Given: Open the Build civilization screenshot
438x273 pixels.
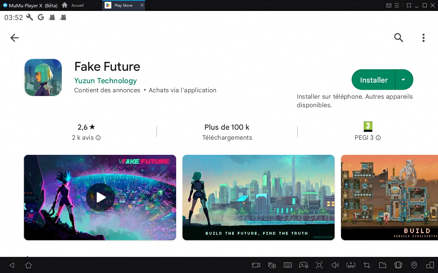Looking at the screenshot, I should coord(389,197).
